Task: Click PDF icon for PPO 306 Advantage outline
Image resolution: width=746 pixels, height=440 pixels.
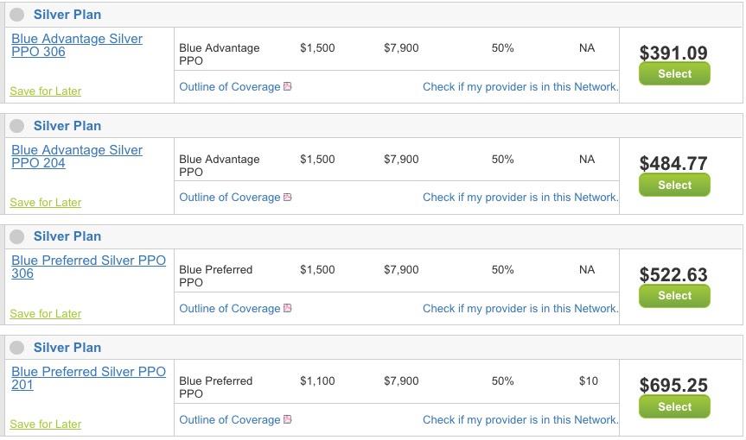Action: coord(288,86)
